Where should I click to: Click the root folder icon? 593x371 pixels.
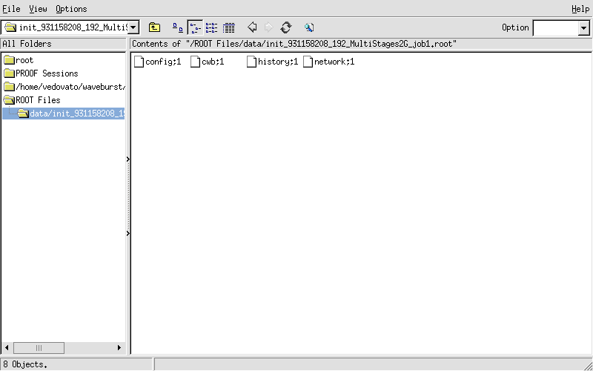pyautogui.click(x=9, y=60)
